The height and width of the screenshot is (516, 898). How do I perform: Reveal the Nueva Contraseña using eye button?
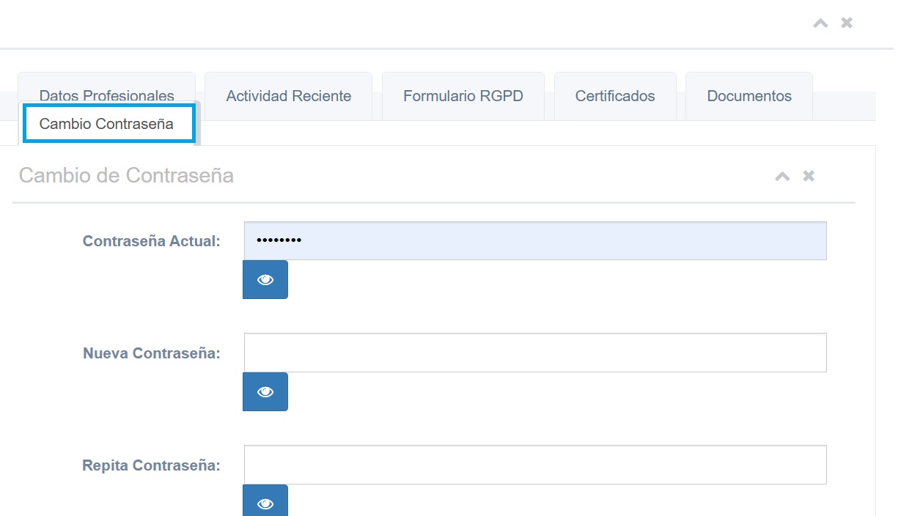265,392
